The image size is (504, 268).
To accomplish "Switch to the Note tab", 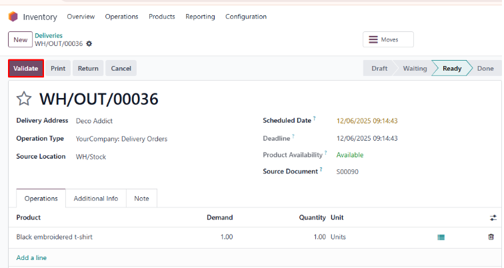I will 141,198.
